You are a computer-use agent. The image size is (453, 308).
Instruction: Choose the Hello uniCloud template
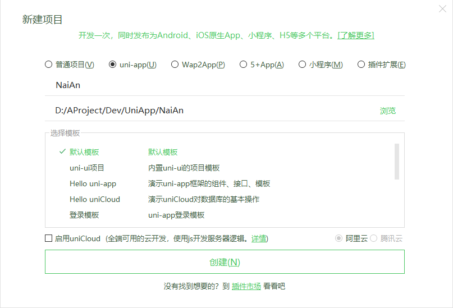(95, 199)
